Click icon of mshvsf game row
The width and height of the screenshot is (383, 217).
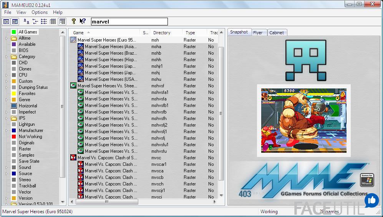click(73, 86)
